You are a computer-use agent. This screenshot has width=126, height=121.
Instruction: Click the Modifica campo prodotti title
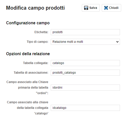click(35, 8)
